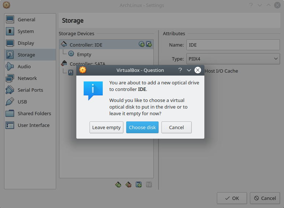This screenshot has width=284, height=208.
Task: Click the User Interface window icon
Action: coord(10,125)
